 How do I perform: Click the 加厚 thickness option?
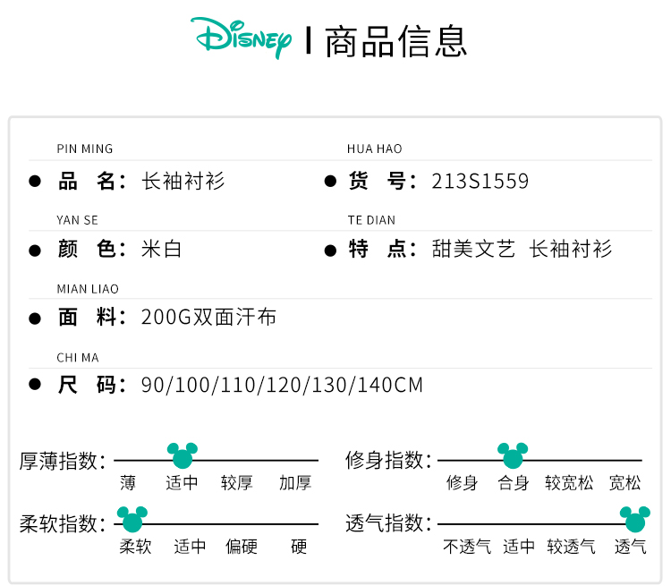295,483
